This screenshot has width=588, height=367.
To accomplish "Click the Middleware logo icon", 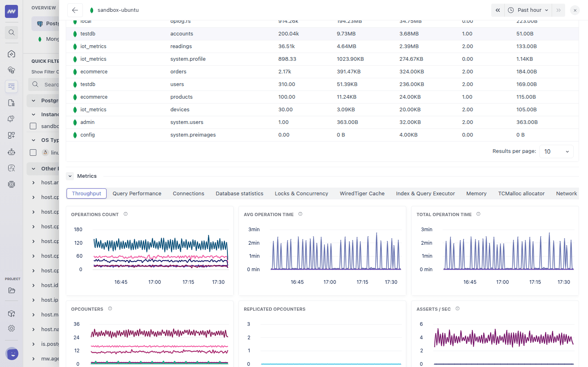I will point(11,11).
